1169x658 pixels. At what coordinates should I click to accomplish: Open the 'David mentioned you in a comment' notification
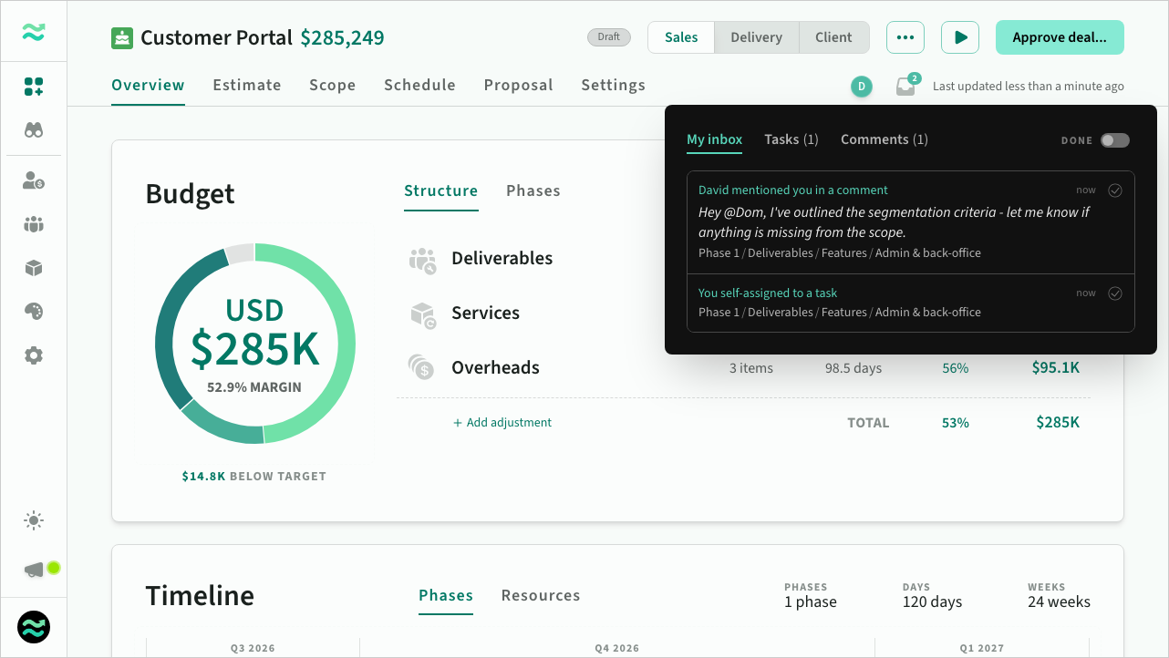click(x=911, y=222)
